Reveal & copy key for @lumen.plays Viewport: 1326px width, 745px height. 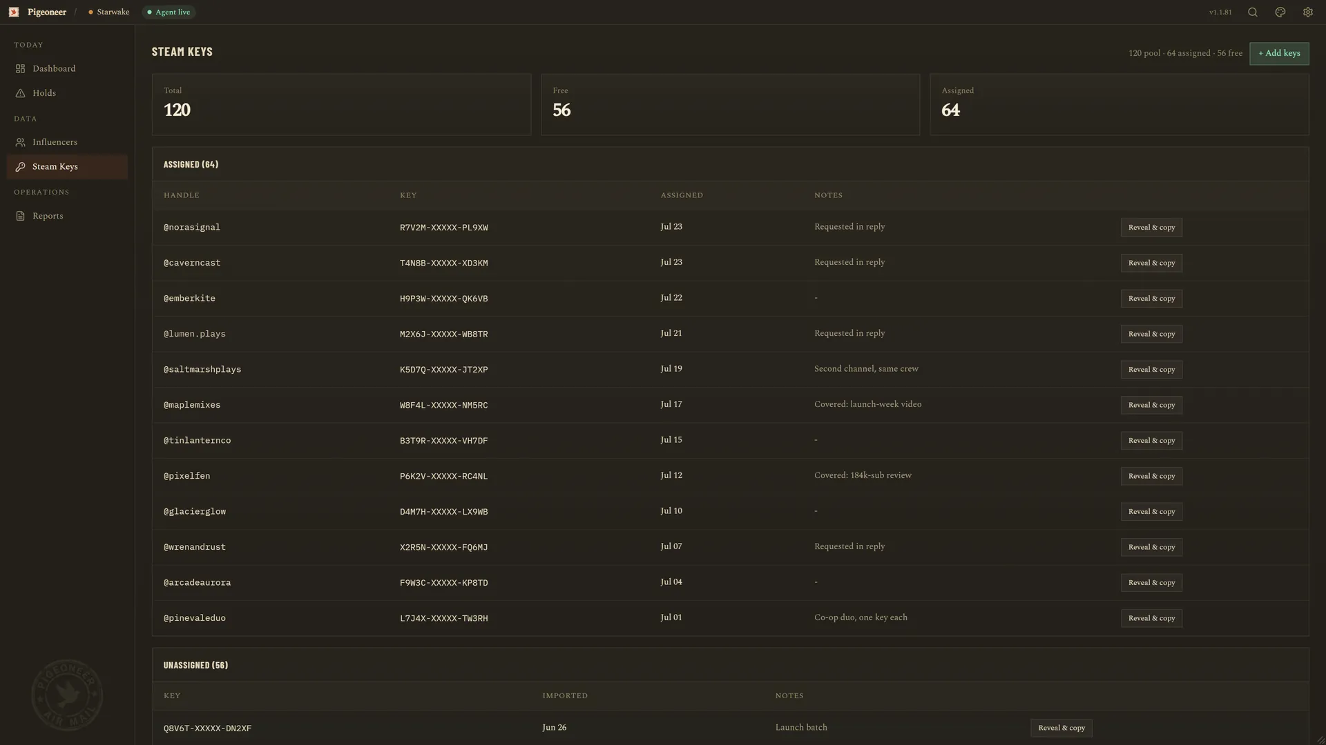1151,334
